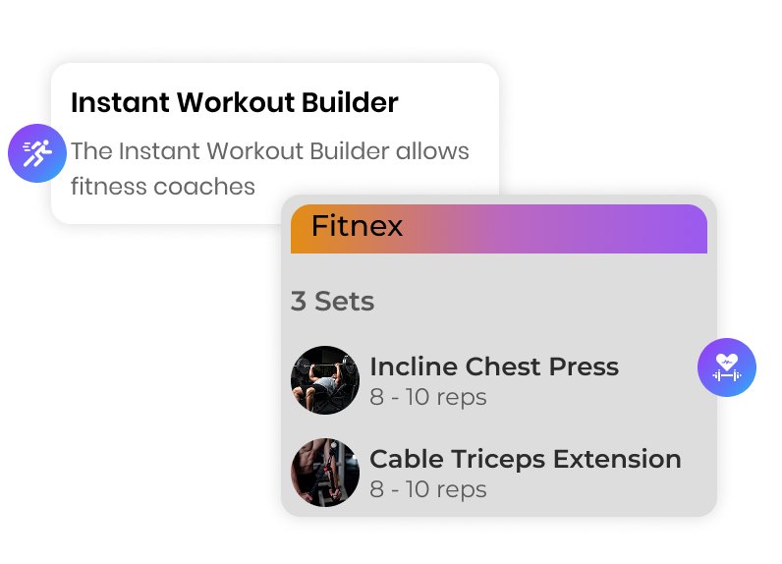Open the Incline Chest Press thumbnail
Screen dimensions: 782x564
pos(325,380)
